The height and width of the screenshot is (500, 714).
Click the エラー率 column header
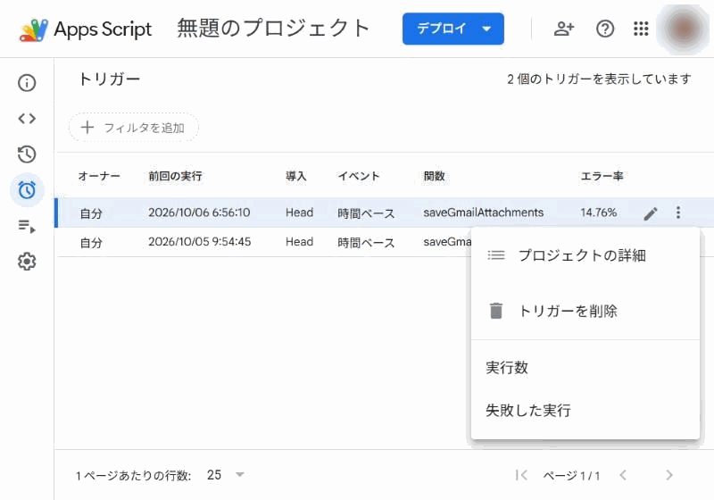click(x=602, y=176)
